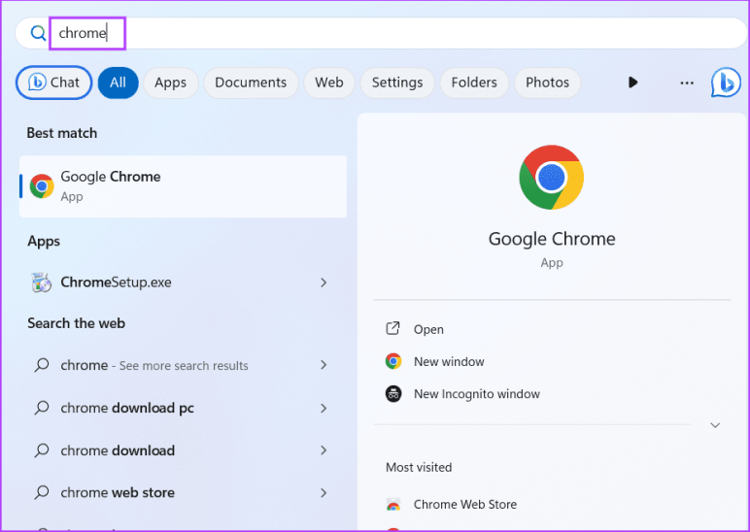Click the ChromeSetup.exe installer icon
750x532 pixels.
click(x=41, y=283)
